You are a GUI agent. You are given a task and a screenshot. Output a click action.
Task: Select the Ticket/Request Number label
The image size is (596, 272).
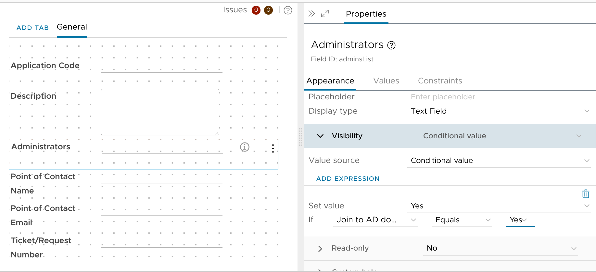(41, 247)
